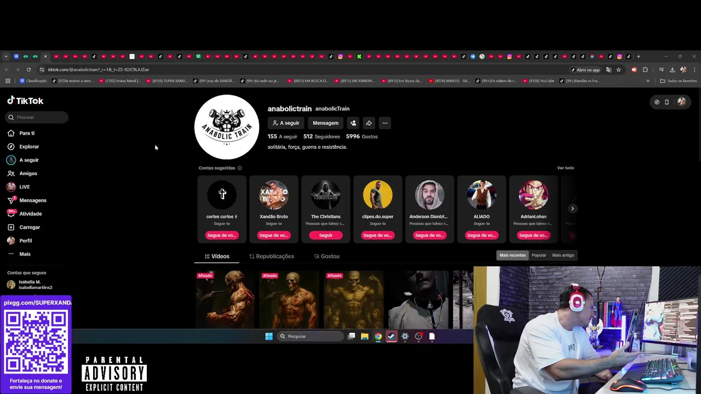The width and height of the screenshot is (701, 394).
Task: Open Steam from the taskbar
Action: click(x=392, y=337)
